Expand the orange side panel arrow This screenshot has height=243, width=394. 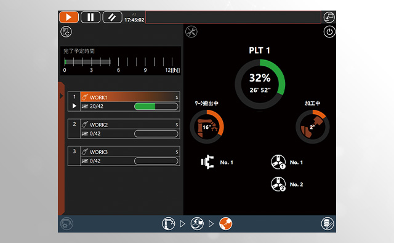point(61,96)
